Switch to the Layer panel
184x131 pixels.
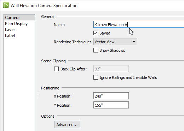coord(10,30)
